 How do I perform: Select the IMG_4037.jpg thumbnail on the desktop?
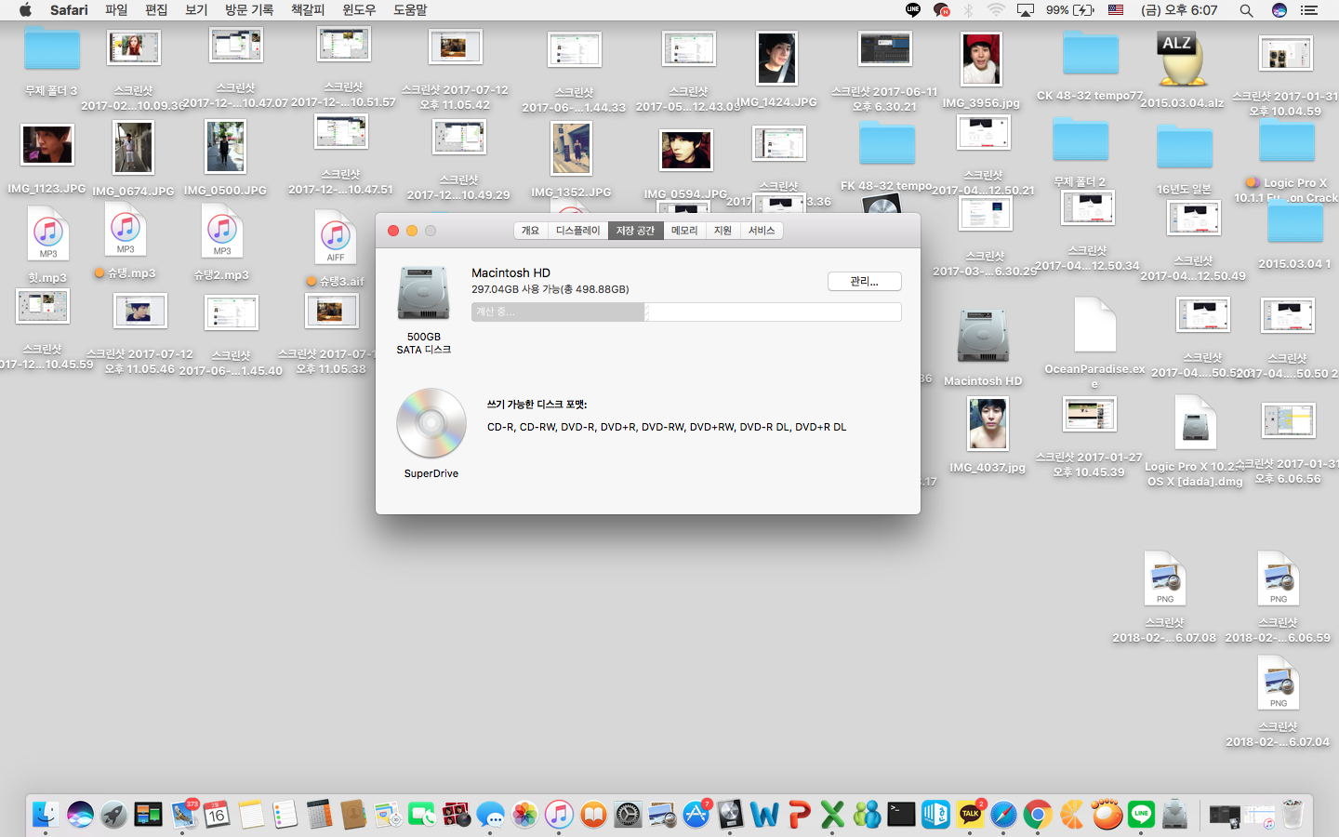987,424
